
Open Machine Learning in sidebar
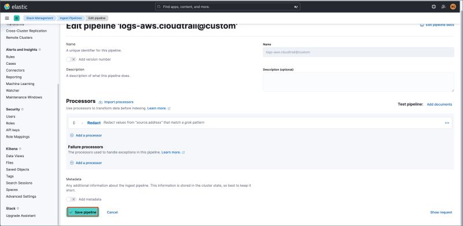coord(20,84)
